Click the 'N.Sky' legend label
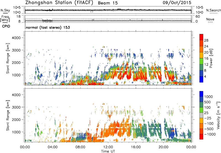Screen dimensions: 221x153 (x=5, y=10)
